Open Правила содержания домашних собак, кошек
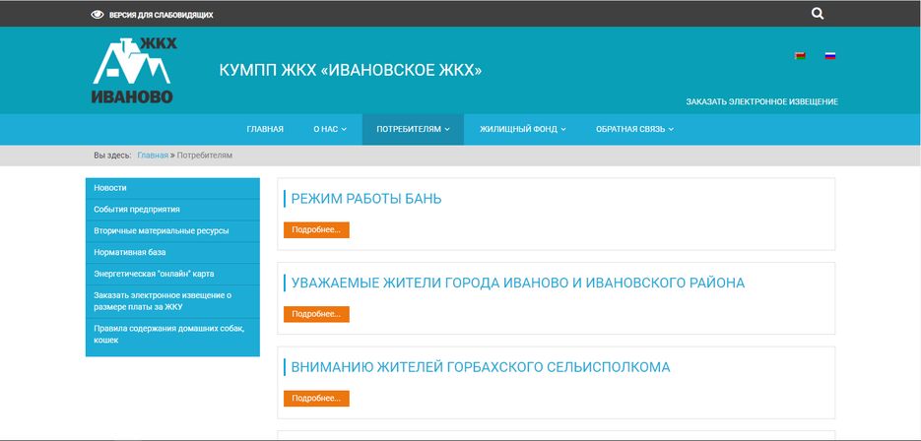The image size is (921, 441). click(168, 333)
